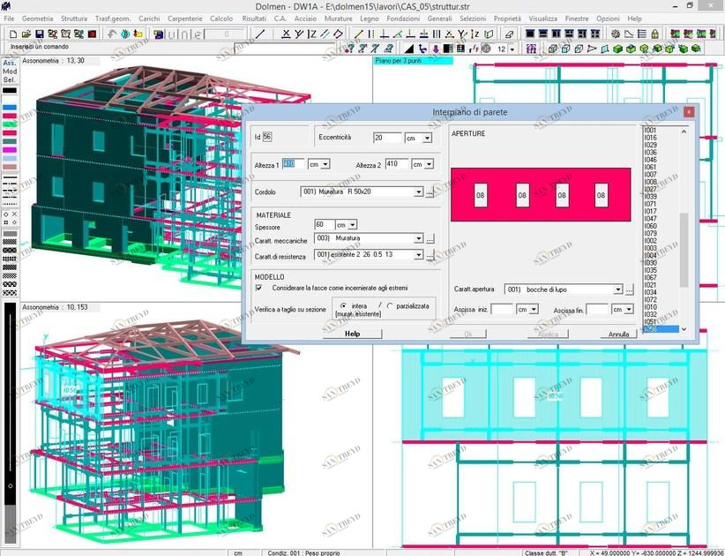The width and height of the screenshot is (725, 556).
Task: Open the Carpenterie menu
Action: [x=184, y=18]
